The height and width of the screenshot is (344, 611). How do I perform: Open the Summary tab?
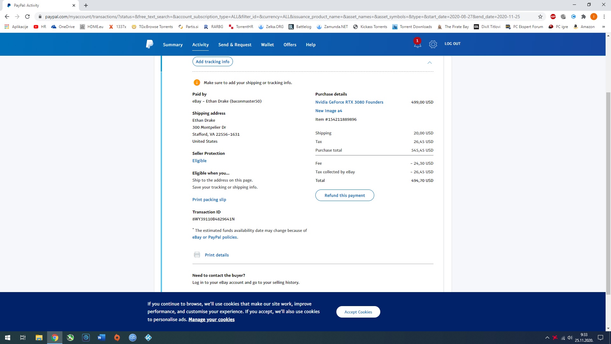[172, 45]
